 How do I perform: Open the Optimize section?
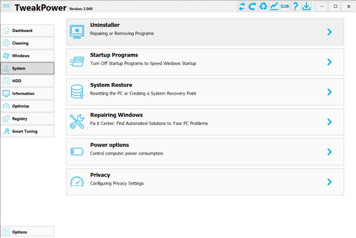pyautogui.click(x=27, y=106)
